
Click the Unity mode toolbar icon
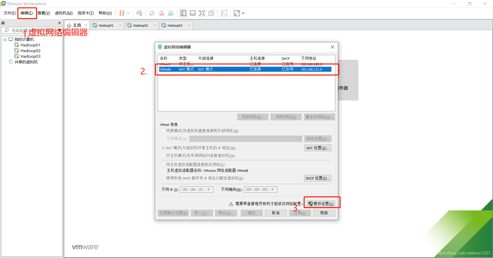click(211, 13)
